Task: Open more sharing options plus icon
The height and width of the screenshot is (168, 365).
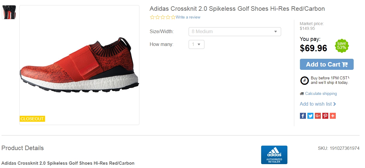Action: 333,116
